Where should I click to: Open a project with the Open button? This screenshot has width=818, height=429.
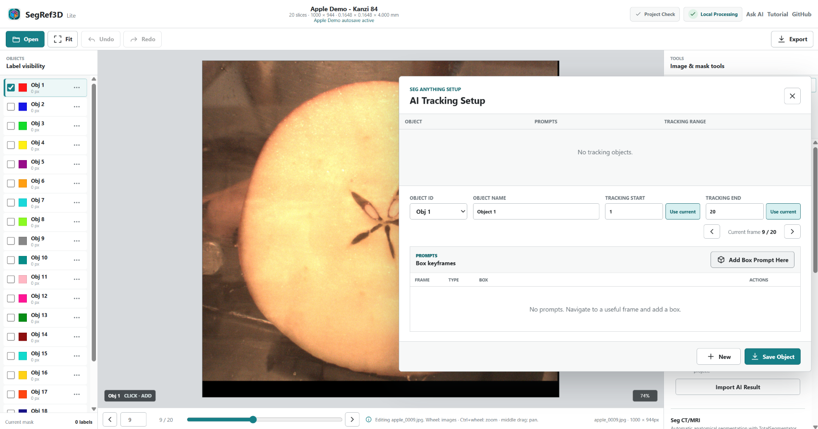click(x=25, y=39)
